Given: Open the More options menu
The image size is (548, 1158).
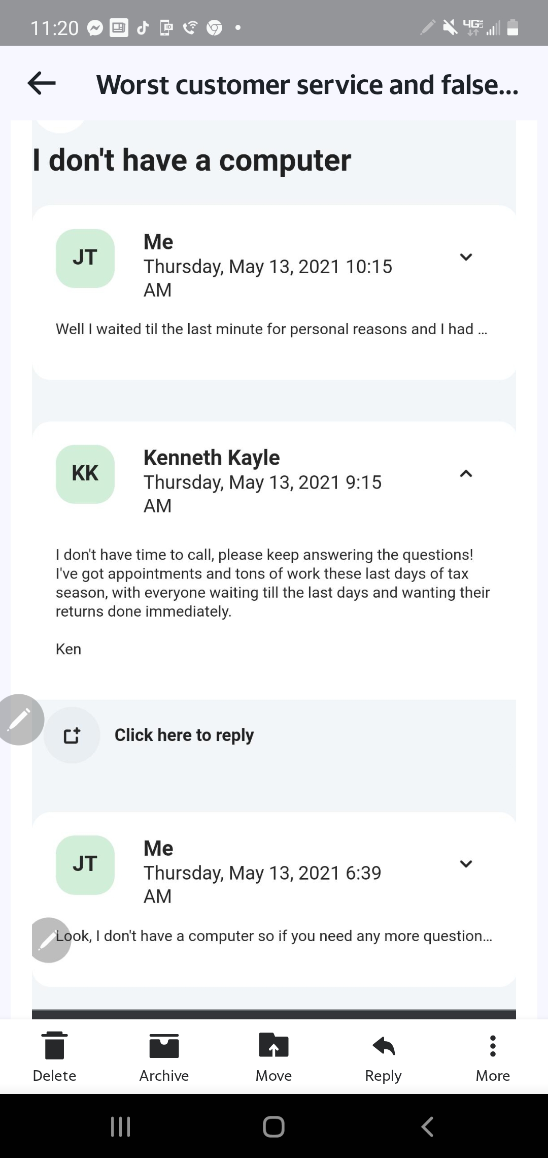Looking at the screenshot, I should pyautogui.click(x=492, y=1045).
